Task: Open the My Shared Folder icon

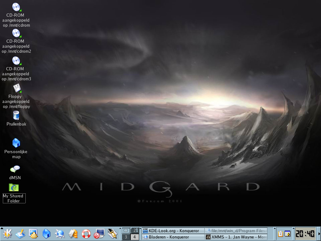Action: tap(14, 187)
